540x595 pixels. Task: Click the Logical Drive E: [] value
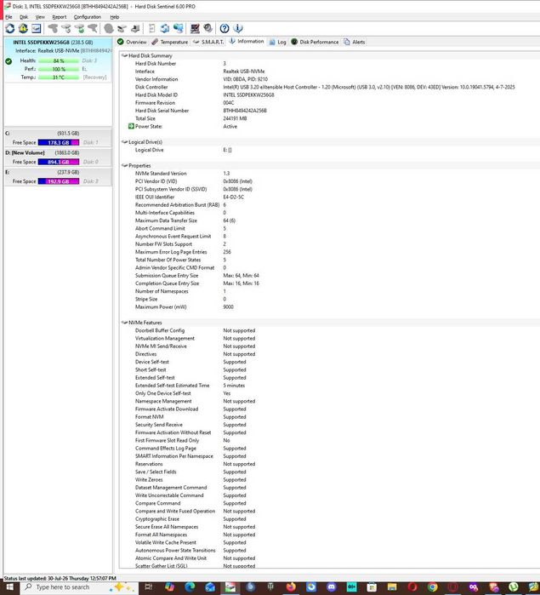tap(227, 150)
